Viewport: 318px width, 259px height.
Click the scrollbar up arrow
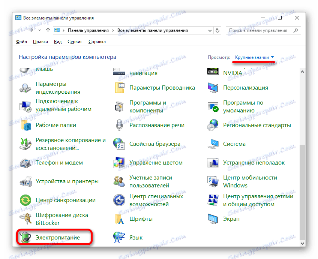point(302,72)
